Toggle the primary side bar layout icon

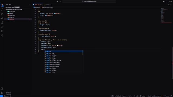pyautogui.click(x=164, y=2)
